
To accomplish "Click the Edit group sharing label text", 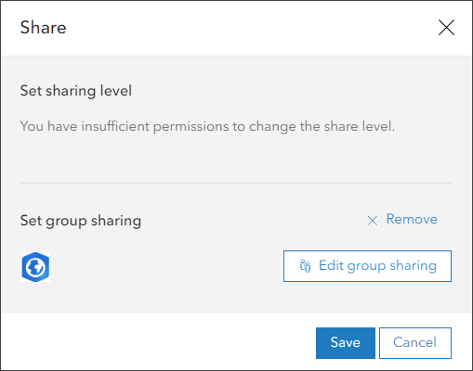I will pyautogui.click(x=377, y=266).
